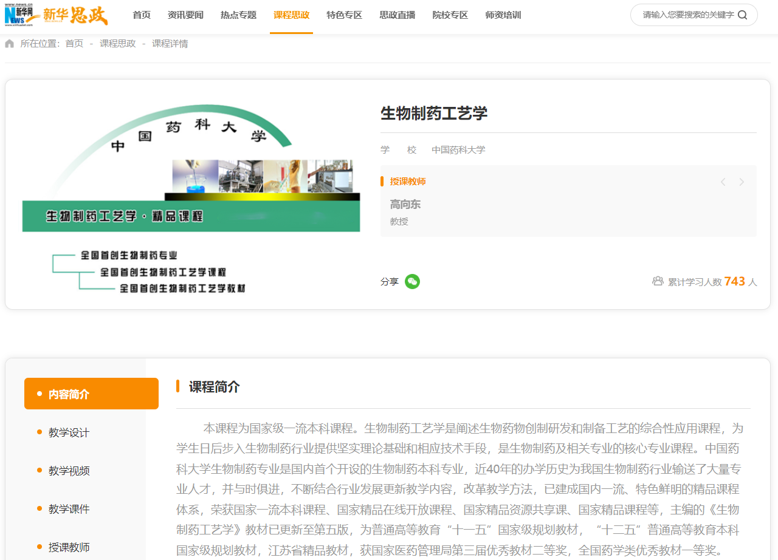Go to 首页 in the breadcrumb
778x560 pixels.
(x=74, y=44)
